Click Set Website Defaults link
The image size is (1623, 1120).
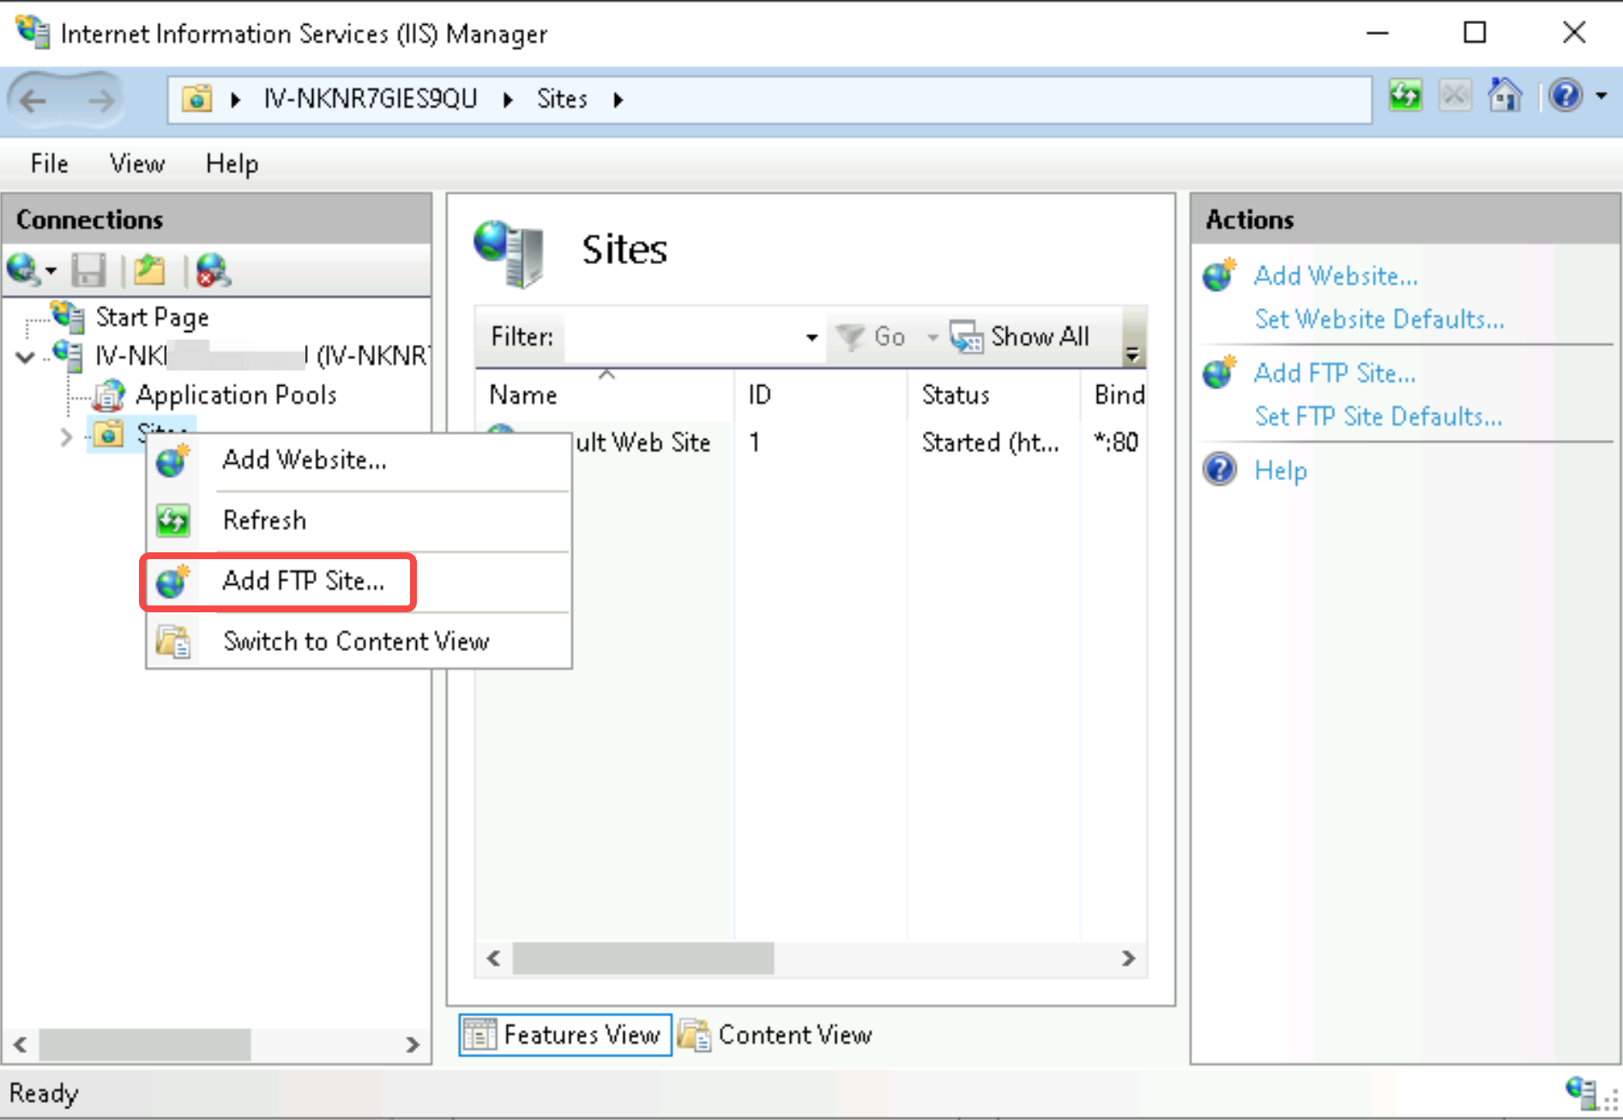click(1379, 319)
